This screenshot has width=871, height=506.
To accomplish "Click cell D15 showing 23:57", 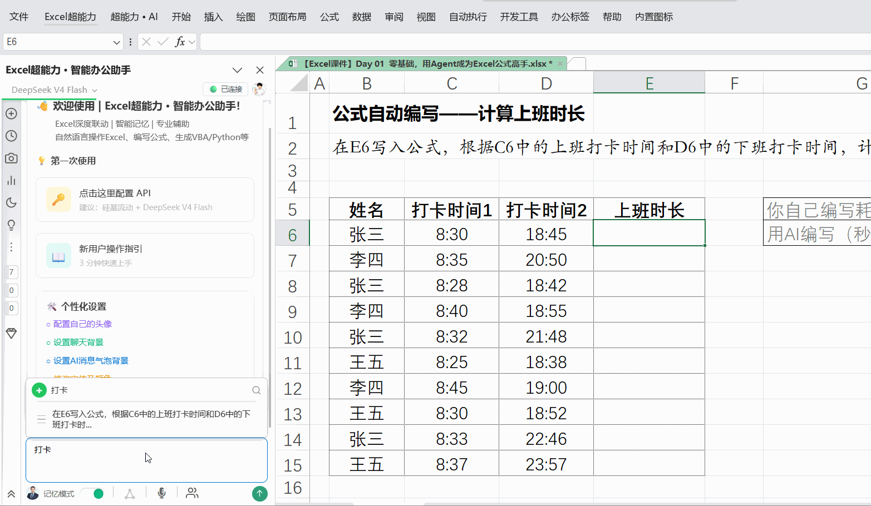I will click(x=546, y=464).
